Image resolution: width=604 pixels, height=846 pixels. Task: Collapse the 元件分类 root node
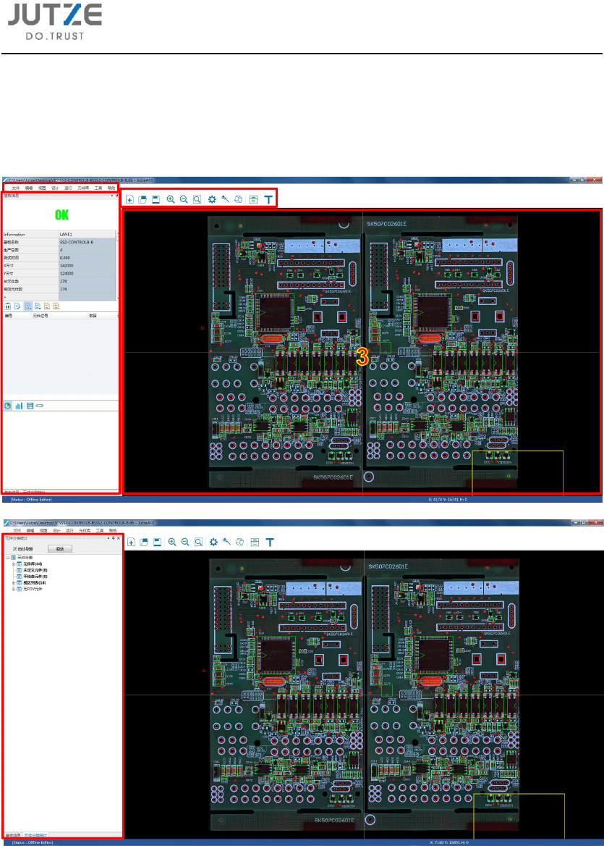7,557
